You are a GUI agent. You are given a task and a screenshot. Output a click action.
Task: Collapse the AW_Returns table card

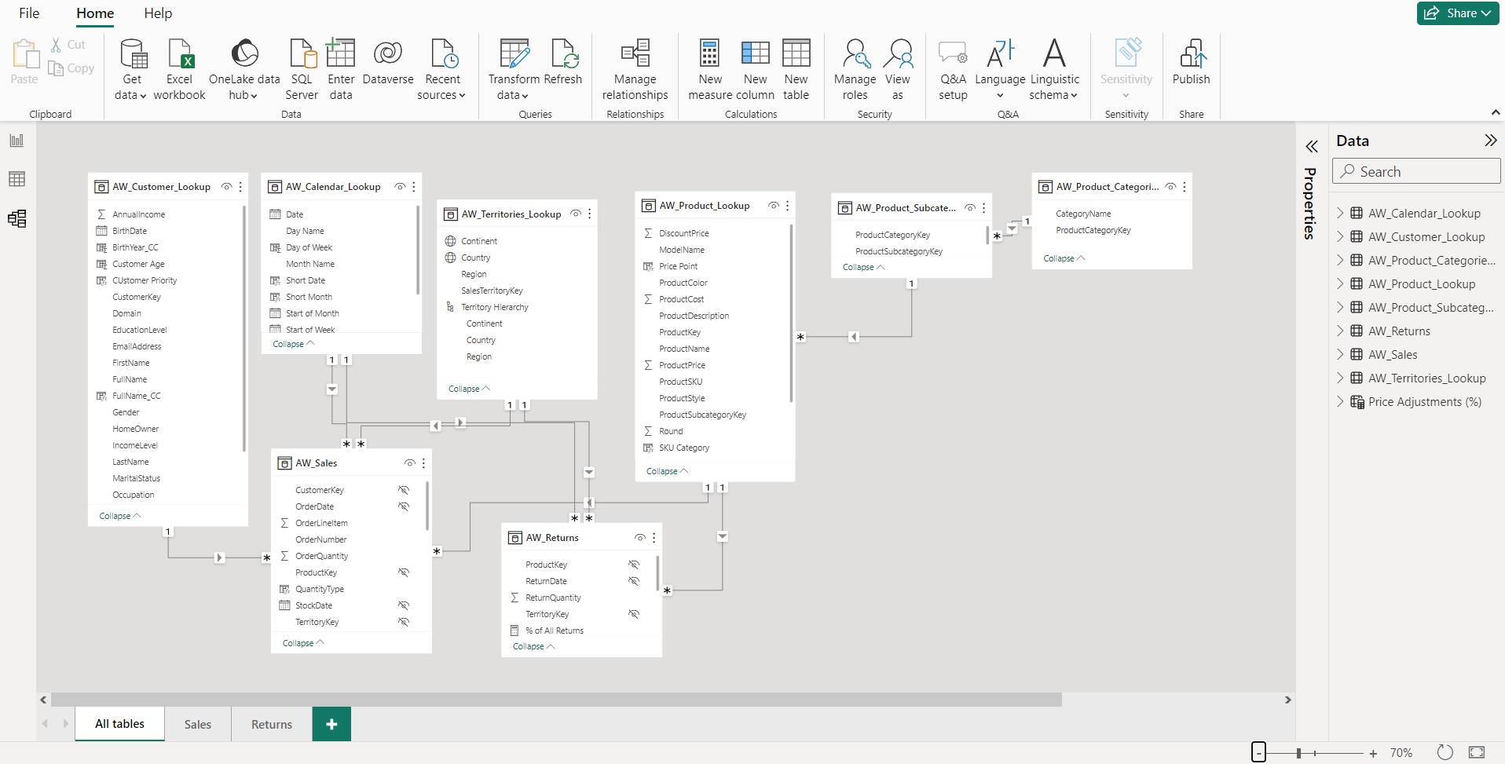[533, 646]
